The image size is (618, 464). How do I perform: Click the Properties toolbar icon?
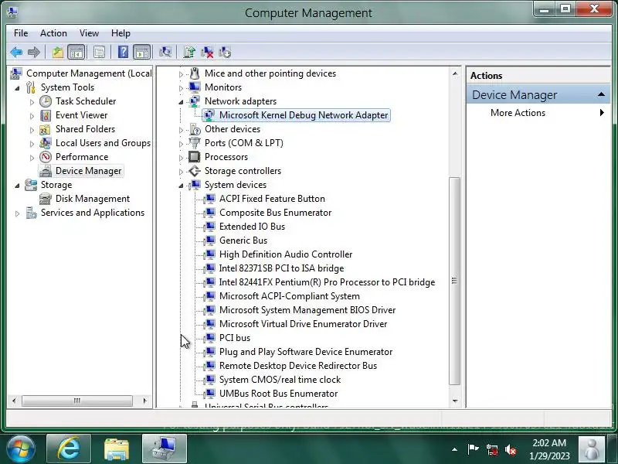click(x=100, y=52)
